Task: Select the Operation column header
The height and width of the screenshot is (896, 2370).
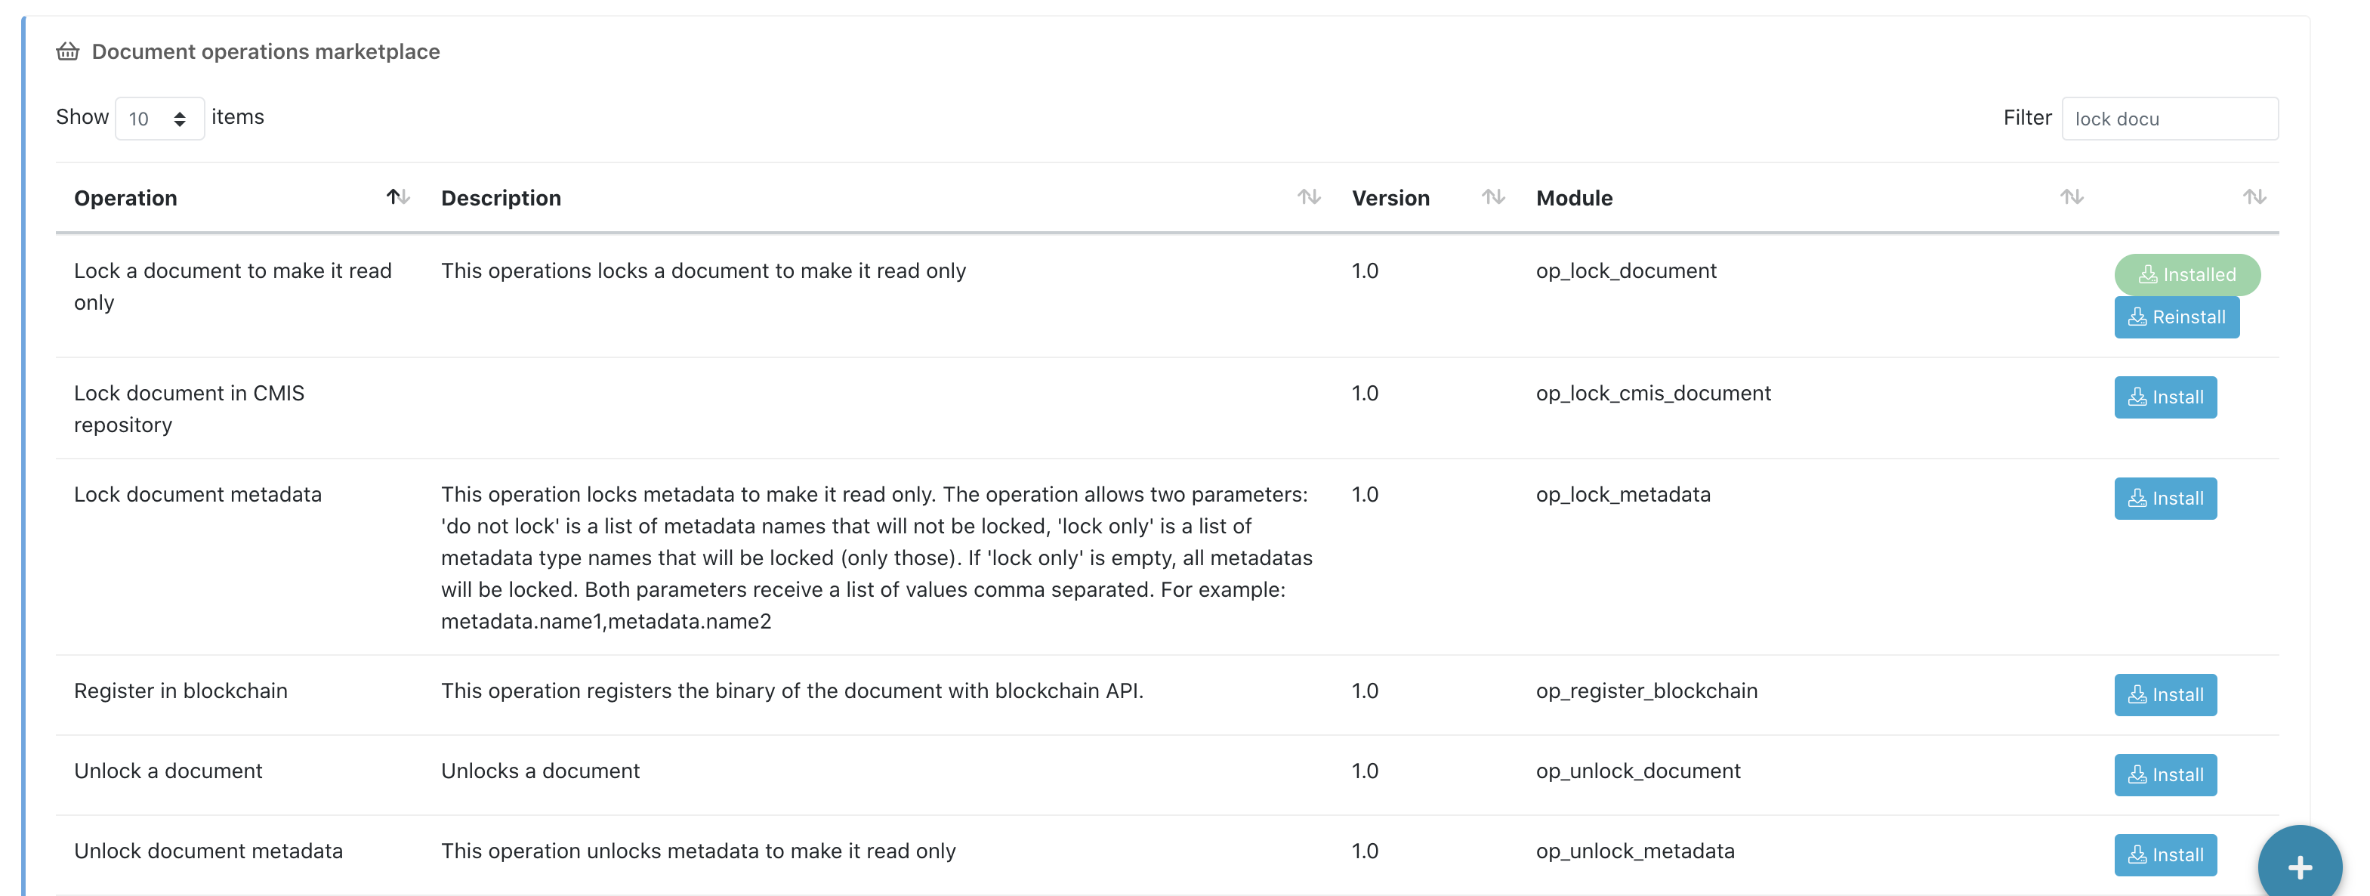Action: pyautogui.click(x=126, y=197)
